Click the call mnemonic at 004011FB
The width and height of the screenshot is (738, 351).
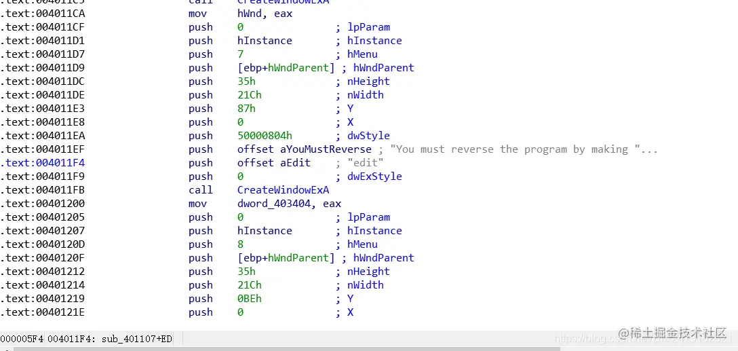coord(201,190)
